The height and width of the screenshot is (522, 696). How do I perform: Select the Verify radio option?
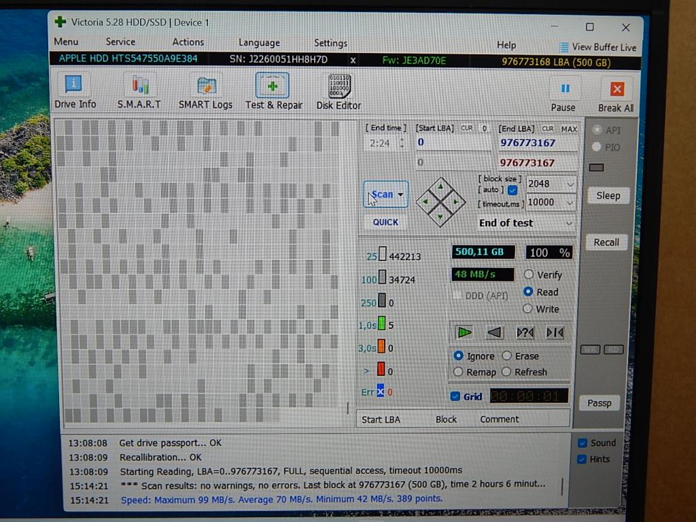point(529,275)
